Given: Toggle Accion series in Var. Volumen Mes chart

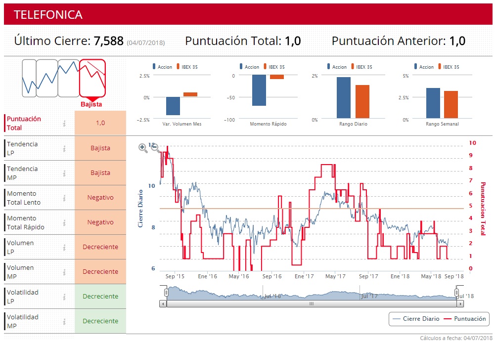Looking at the screenshot, I should [162, 67].
